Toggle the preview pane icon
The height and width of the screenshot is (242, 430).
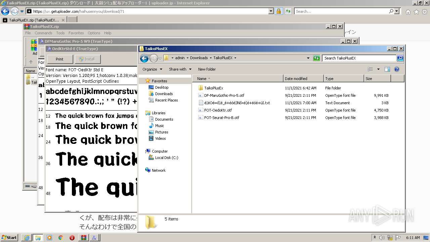387,69
